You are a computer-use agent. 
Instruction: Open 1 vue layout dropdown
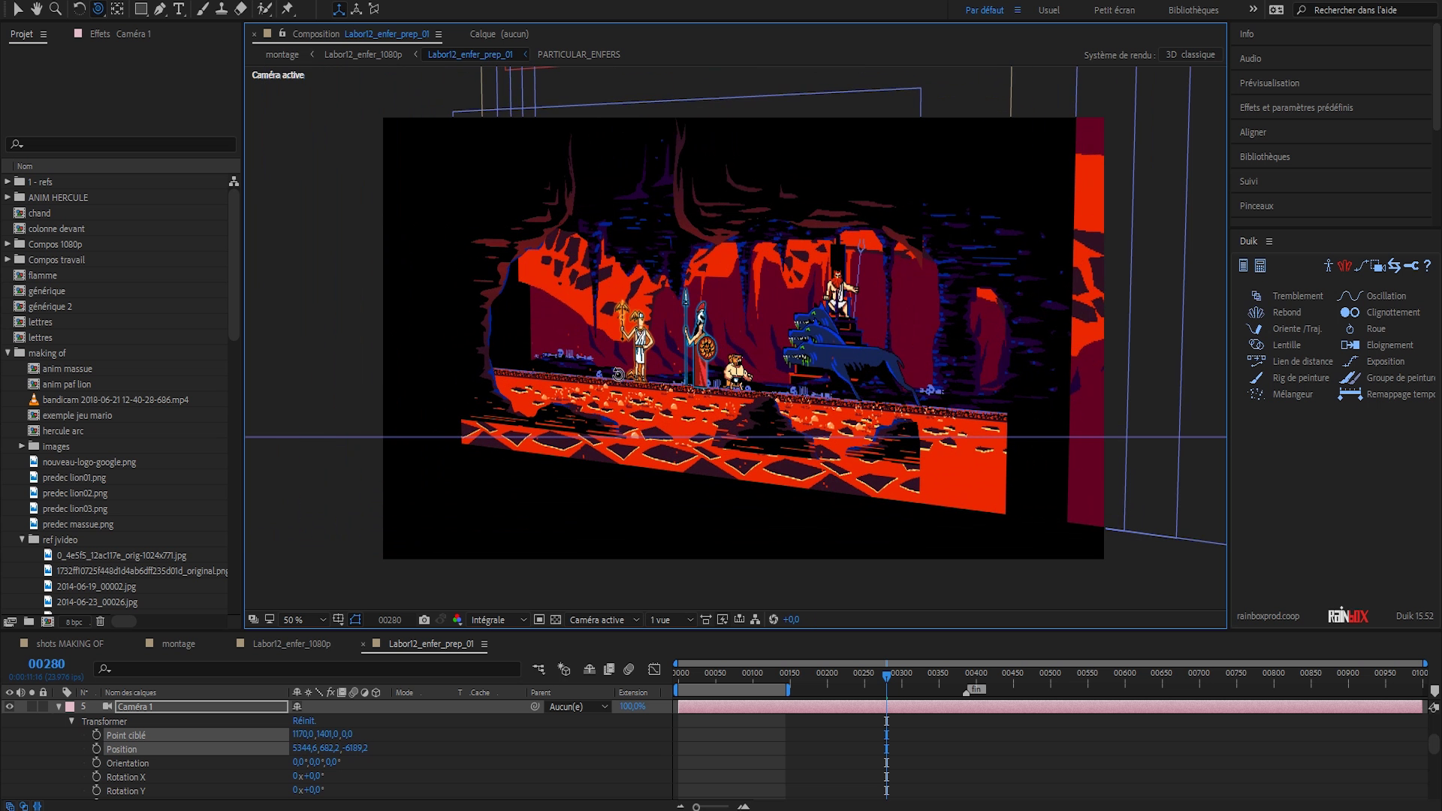coord(671,620)
